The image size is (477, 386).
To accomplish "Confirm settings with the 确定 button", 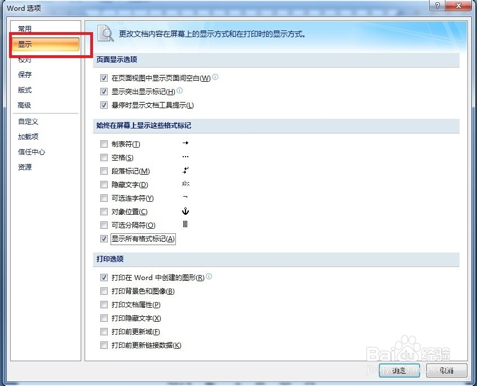I will click(x=399, y=371).
